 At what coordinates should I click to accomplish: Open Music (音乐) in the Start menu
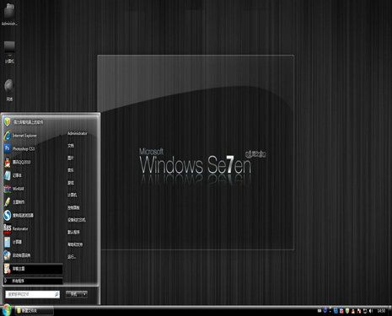[71, 170]
